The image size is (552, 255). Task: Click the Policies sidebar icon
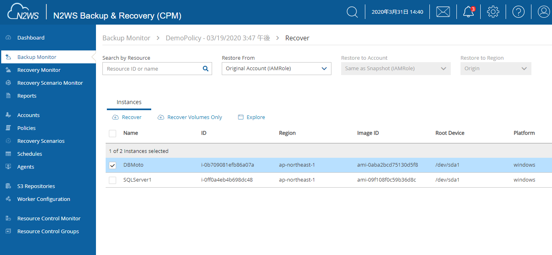[8, 128]
